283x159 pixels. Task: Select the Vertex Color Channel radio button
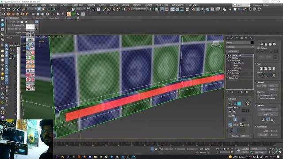(258, 98)
